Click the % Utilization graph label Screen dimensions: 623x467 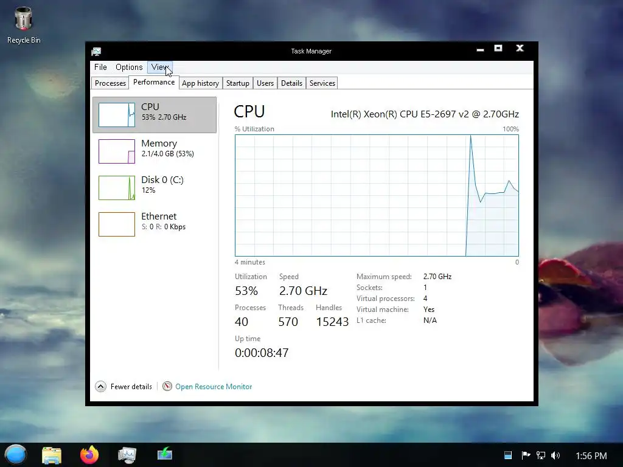254,129
